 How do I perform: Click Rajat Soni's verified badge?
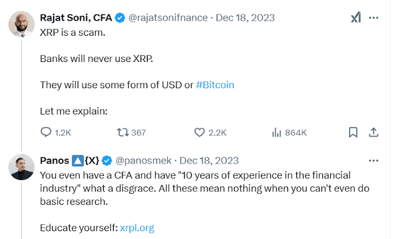tap(119, 18)
